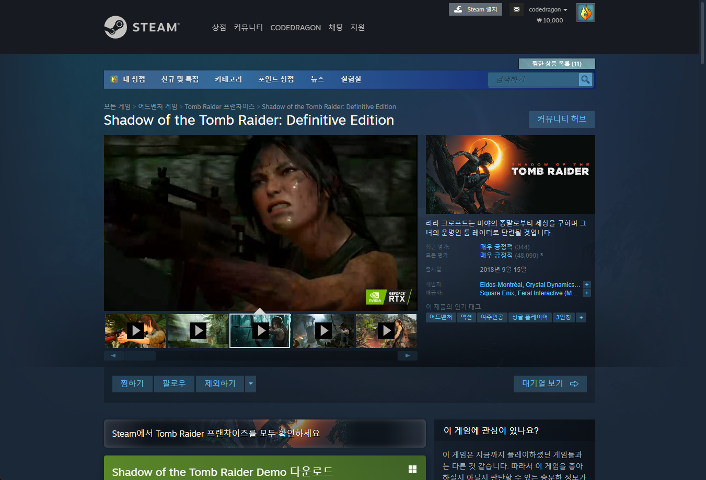
Task: Click the 팔로우 follow button
Action: point(174,383)
